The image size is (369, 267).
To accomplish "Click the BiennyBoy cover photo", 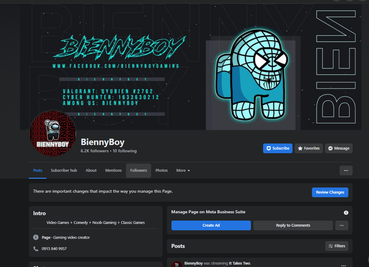I will [191, 67].
